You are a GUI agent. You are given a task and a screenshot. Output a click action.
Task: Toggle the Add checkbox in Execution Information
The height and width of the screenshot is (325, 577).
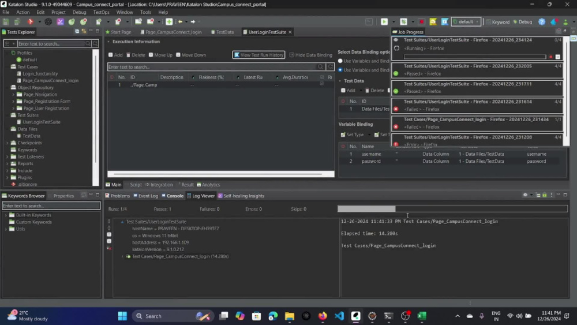(x=110, y=55)
